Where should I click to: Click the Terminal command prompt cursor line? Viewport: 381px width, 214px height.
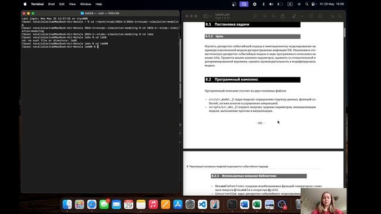[x=60, y=46]
